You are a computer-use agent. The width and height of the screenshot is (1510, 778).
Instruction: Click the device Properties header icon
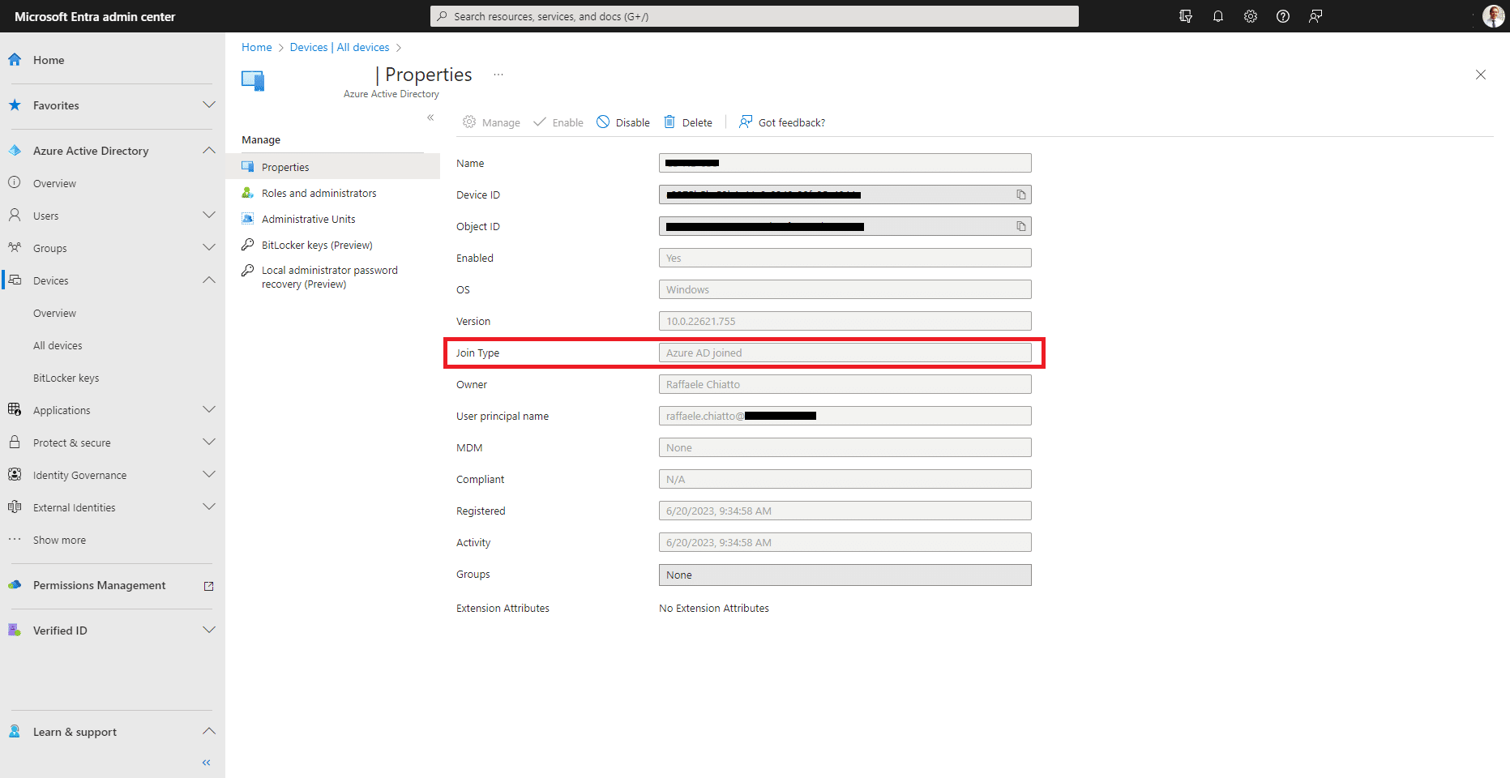point(253,81)
